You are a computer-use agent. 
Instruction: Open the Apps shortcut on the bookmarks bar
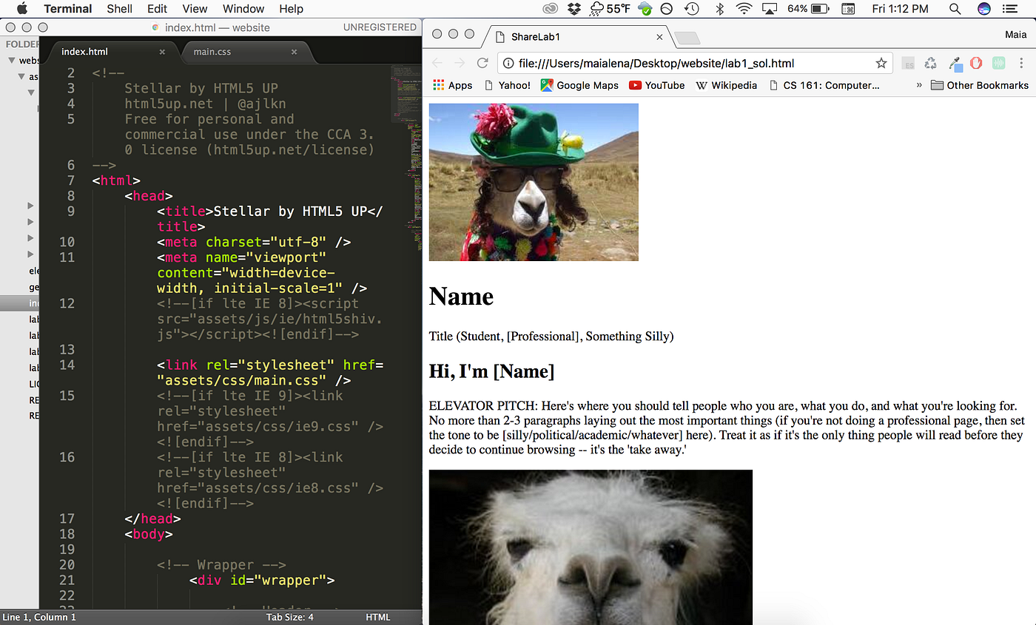point(452,85)
